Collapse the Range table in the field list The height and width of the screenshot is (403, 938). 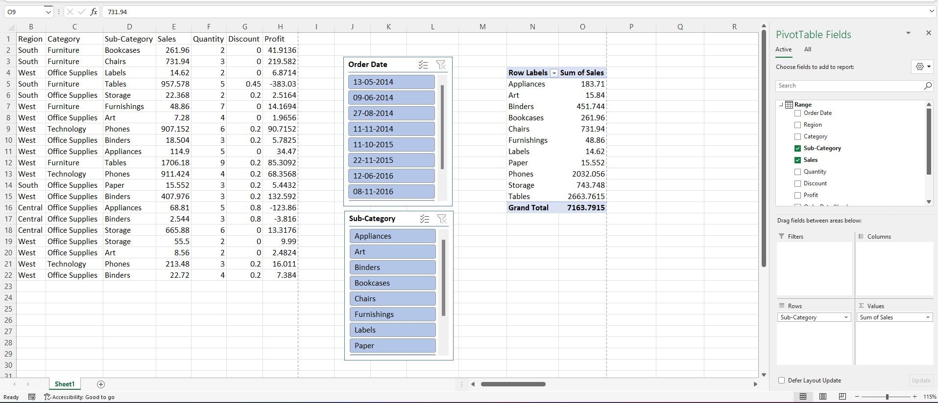[x=780, y=105]
